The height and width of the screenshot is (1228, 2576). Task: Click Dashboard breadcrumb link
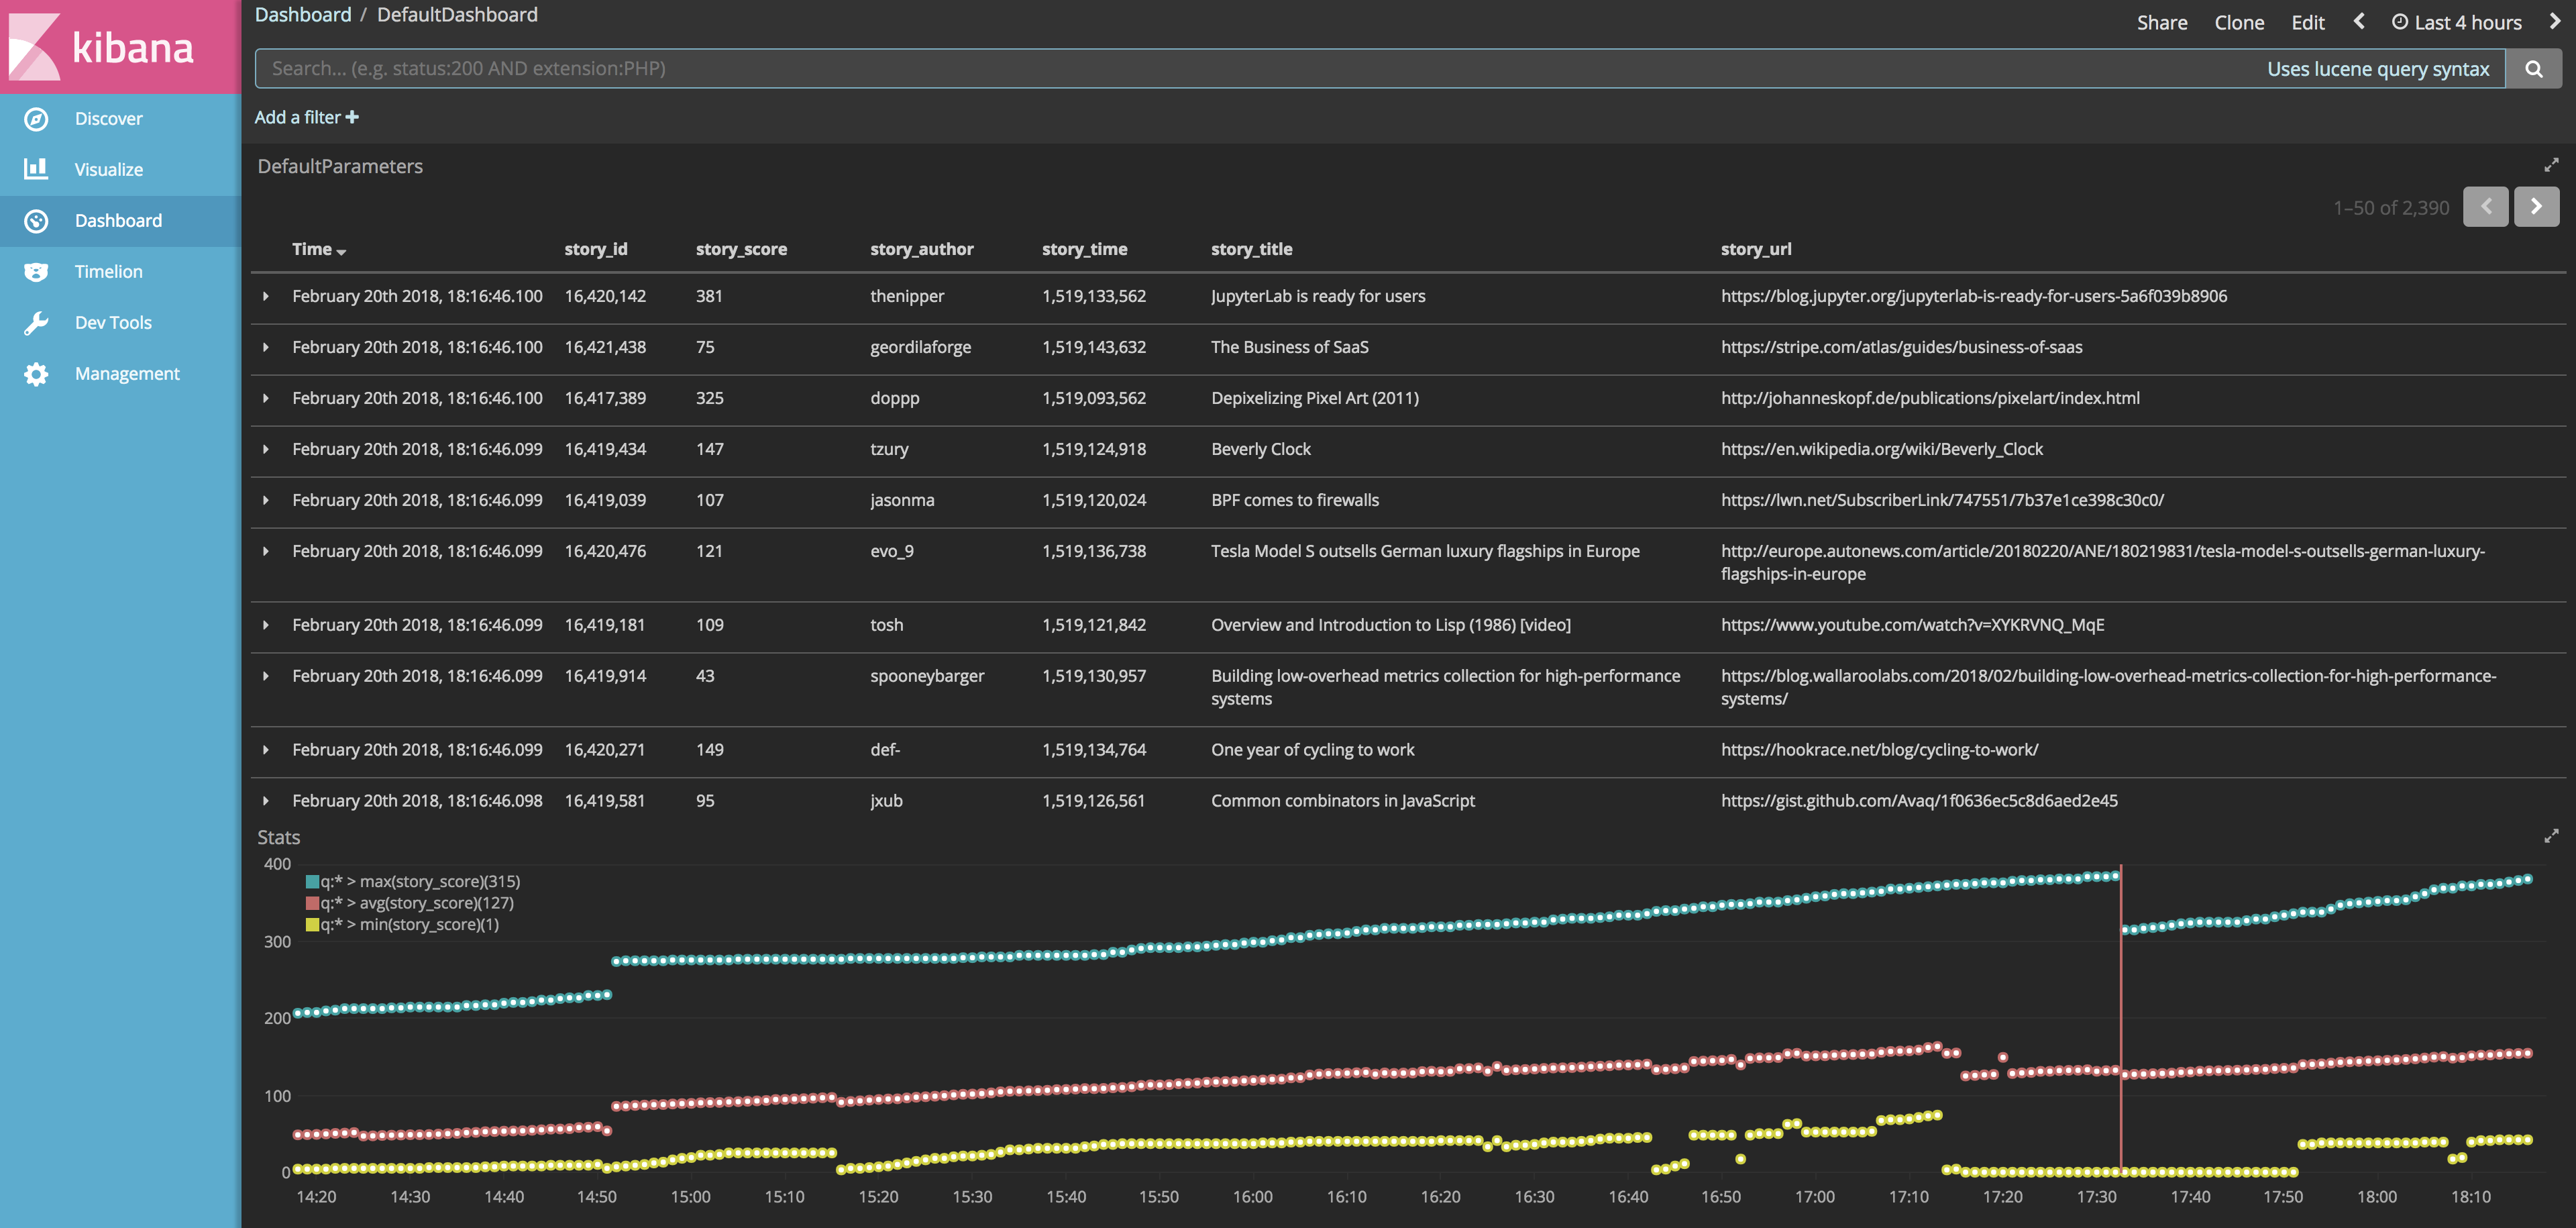pyautogui.click(x=303, y=15)
